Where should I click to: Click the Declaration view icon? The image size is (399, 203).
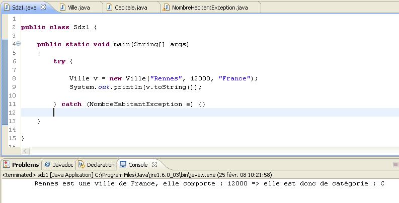[x=82, y=164]
